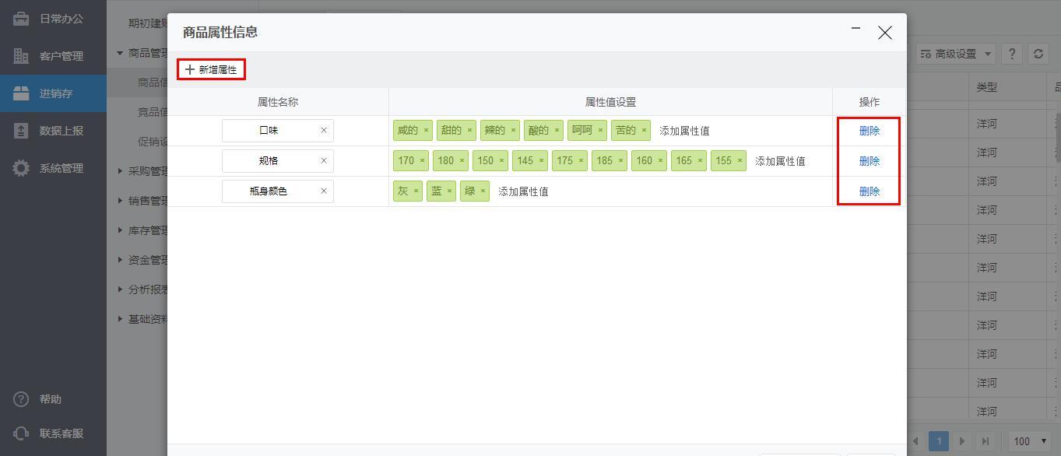This screenshot has width=1061, height=456.
Task: Open 数据上报 in the sidebar
Action: coord(61,131)
